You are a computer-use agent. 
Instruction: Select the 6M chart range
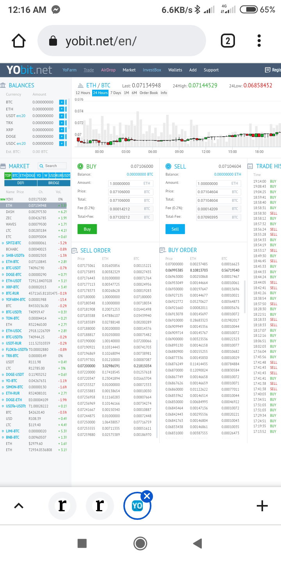(x=134, y=93)
